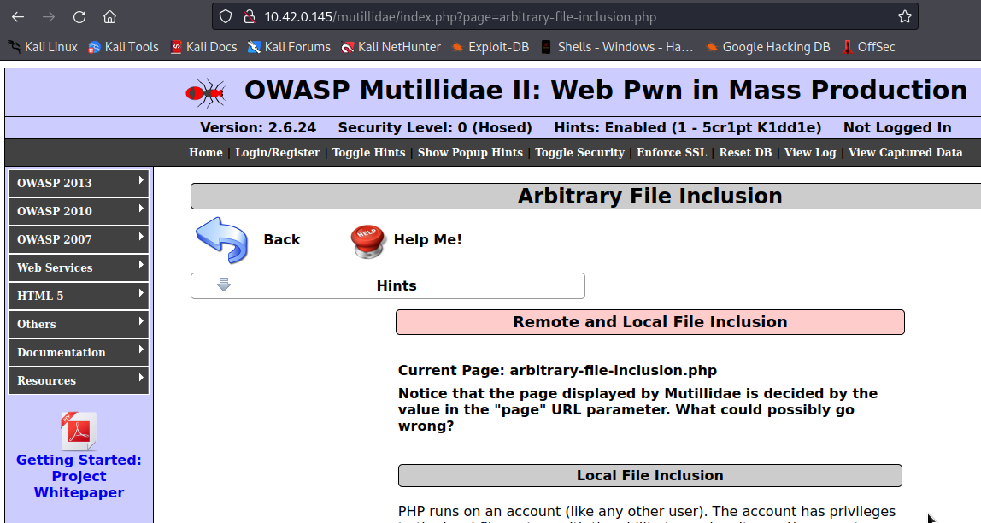The width and height of the screenshot is (981, 523).
Task: Expand the Documentation menu
Action: pos(79,352)
